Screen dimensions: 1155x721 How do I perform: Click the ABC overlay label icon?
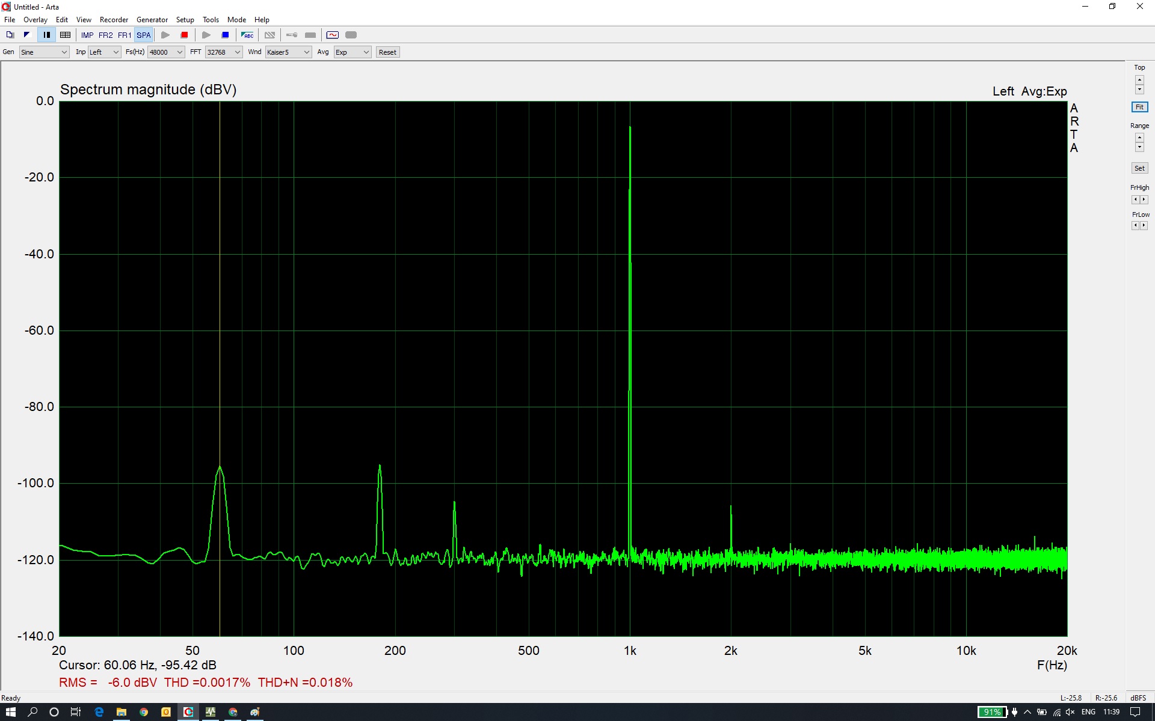pos(247,35)
